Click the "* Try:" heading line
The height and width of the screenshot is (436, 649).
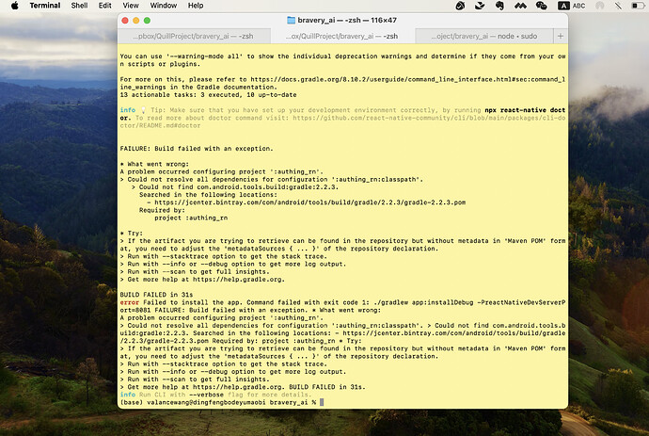coord(131,233)
